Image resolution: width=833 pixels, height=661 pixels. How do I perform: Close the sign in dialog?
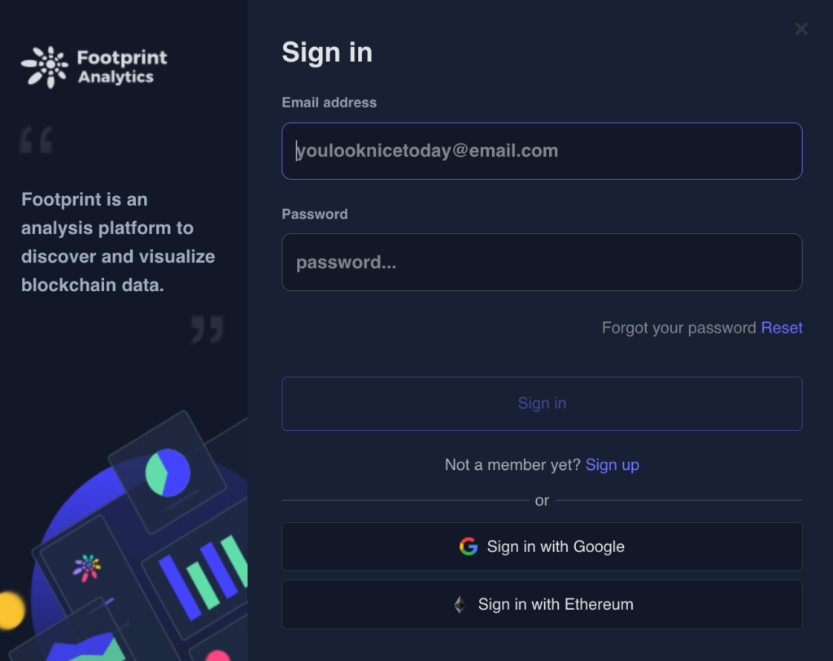click(x=801, y=28)
